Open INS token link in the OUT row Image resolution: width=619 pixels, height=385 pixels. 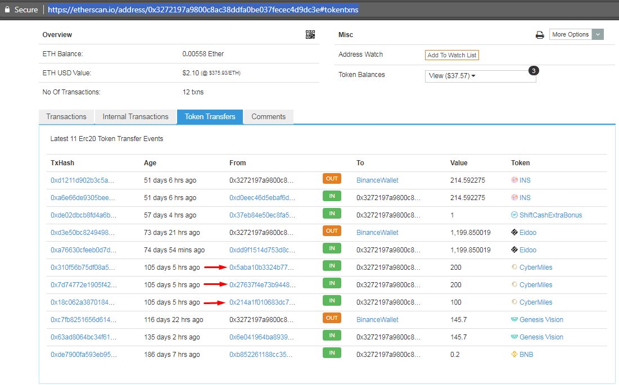pos(525,180)
